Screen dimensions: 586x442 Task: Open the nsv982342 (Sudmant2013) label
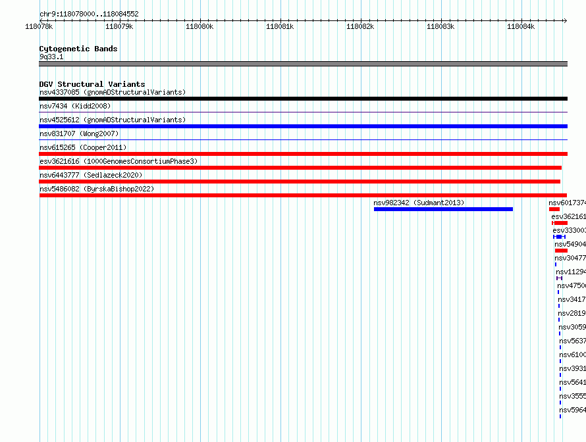pos(419,203)
